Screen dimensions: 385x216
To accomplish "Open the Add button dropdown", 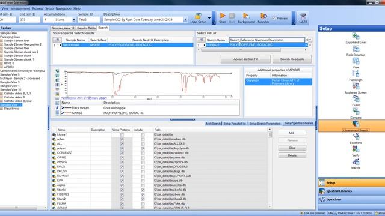I will pyautogui.click(x=304, y=133).
